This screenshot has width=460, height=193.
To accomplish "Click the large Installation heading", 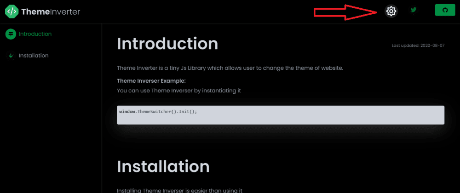I will coord(163,166).
